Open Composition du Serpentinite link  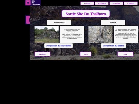click(58, 46)
